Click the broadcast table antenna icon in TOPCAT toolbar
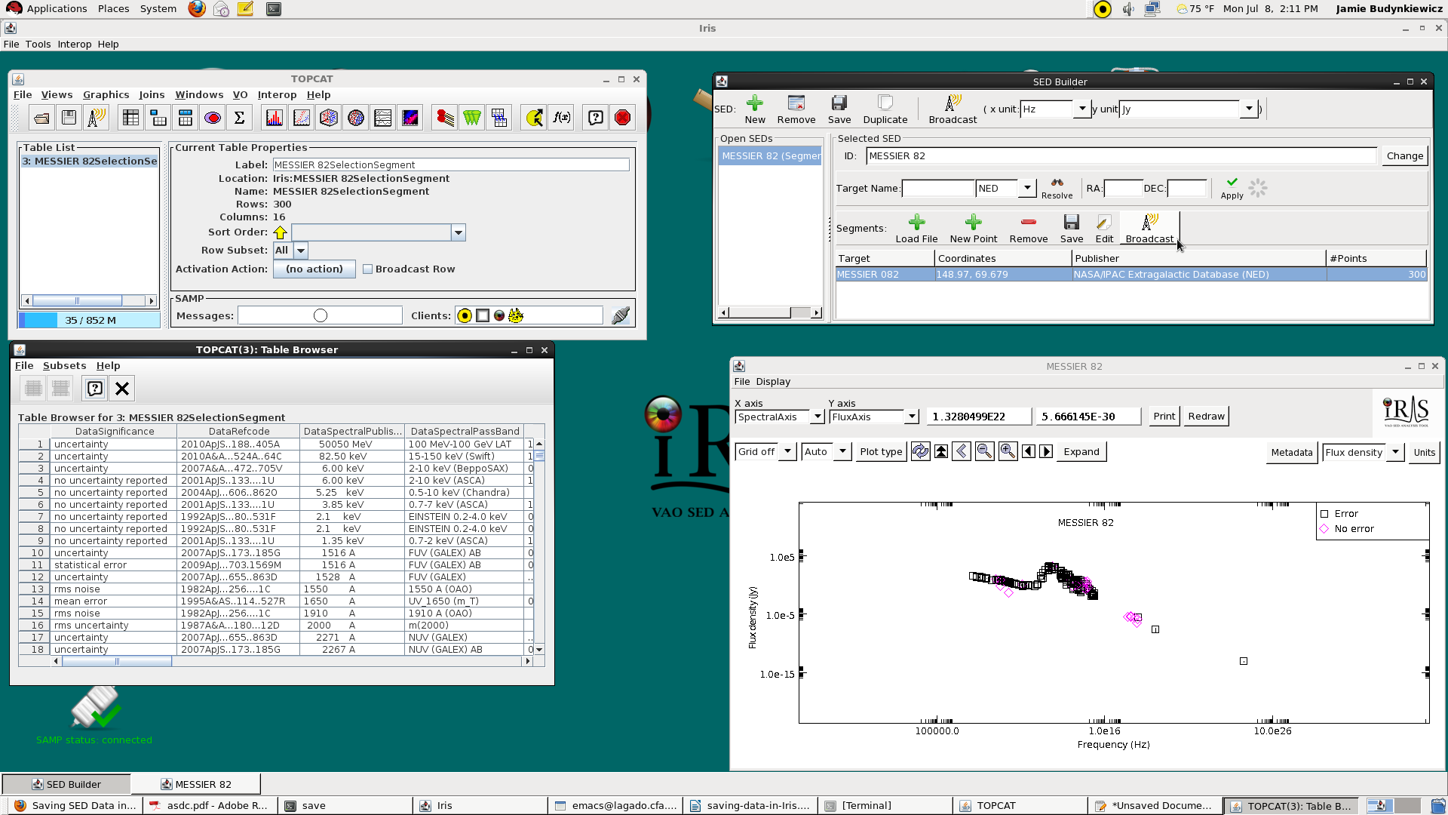 [97, 118]
